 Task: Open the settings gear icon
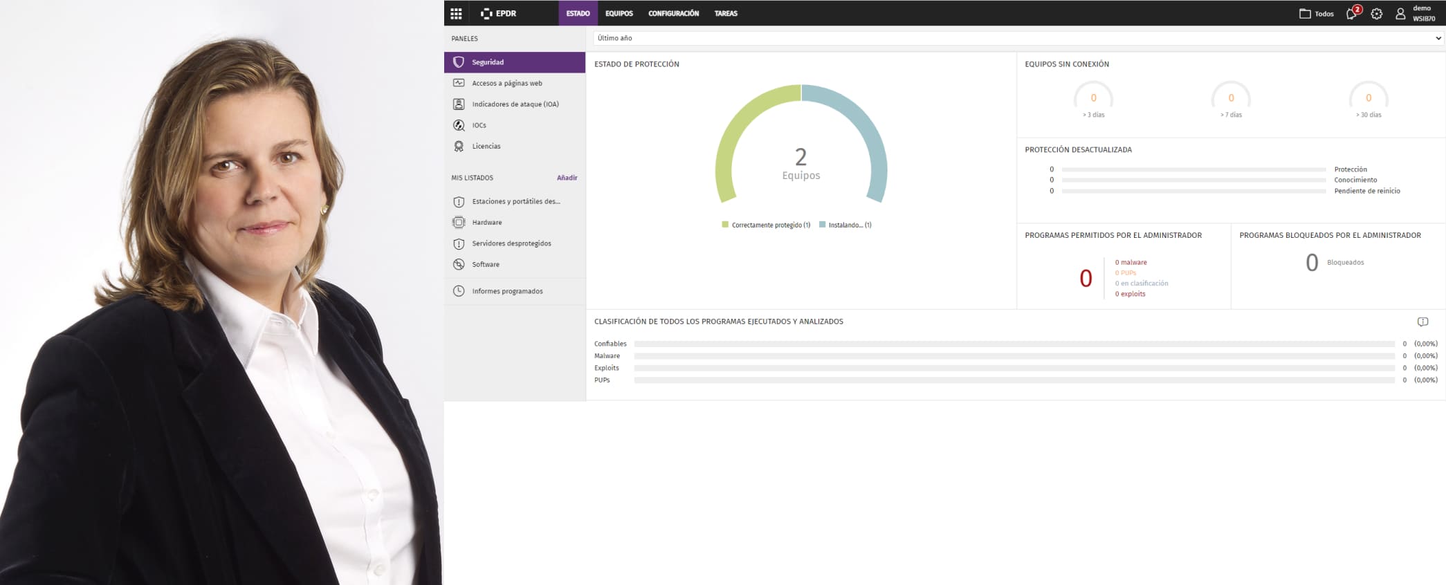1377,14
